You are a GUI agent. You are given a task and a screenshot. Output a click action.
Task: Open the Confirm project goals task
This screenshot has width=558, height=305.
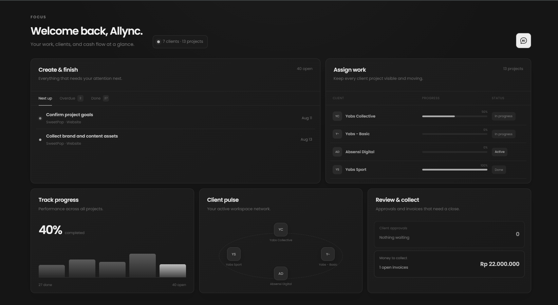[x=175, y=118]
